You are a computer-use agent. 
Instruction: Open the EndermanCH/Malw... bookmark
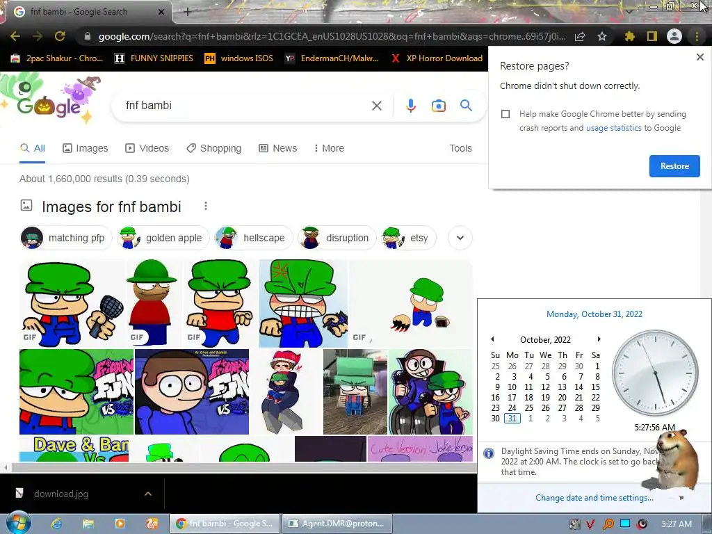point(332,58)
